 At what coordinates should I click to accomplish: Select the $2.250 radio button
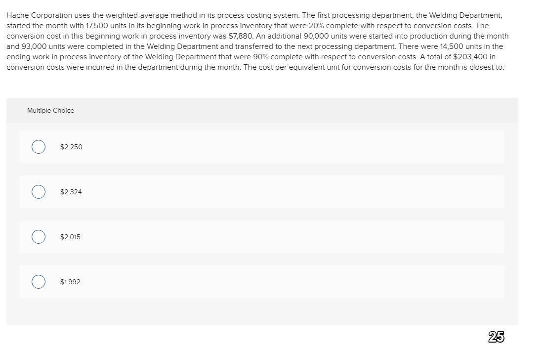click(39, 147)
